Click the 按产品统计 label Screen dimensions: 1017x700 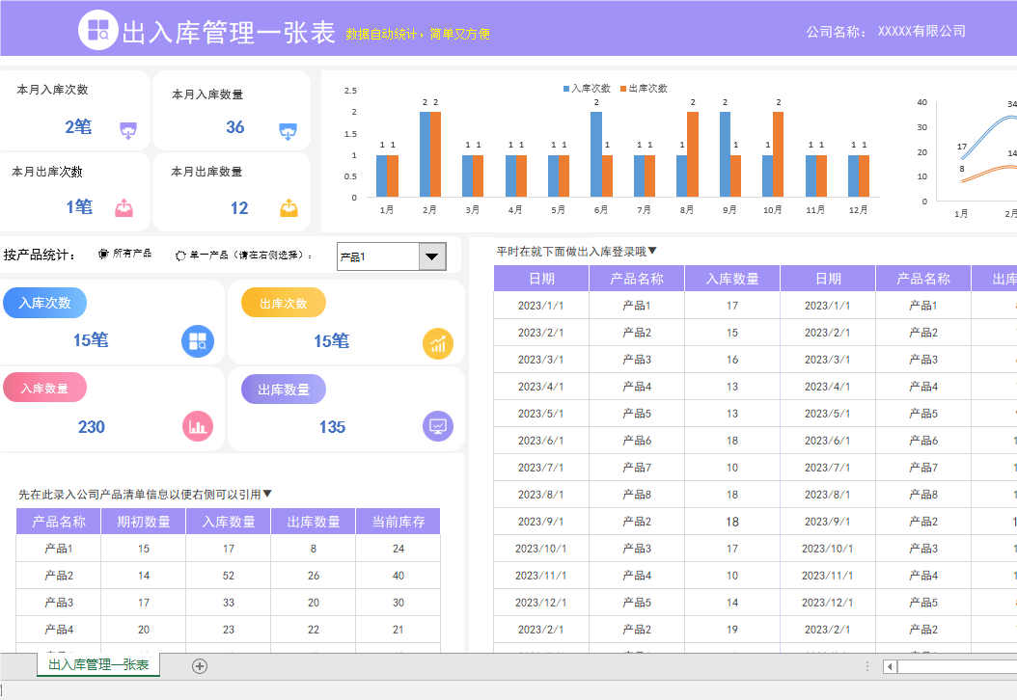pos(39,255)
